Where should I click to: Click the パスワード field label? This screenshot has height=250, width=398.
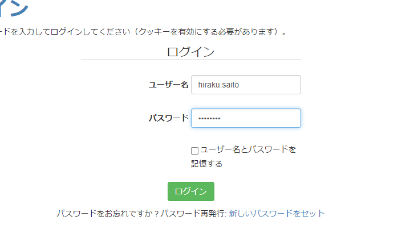tap(168, 118)
